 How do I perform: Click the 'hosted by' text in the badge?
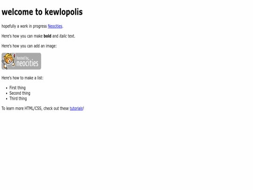[22, 58]
